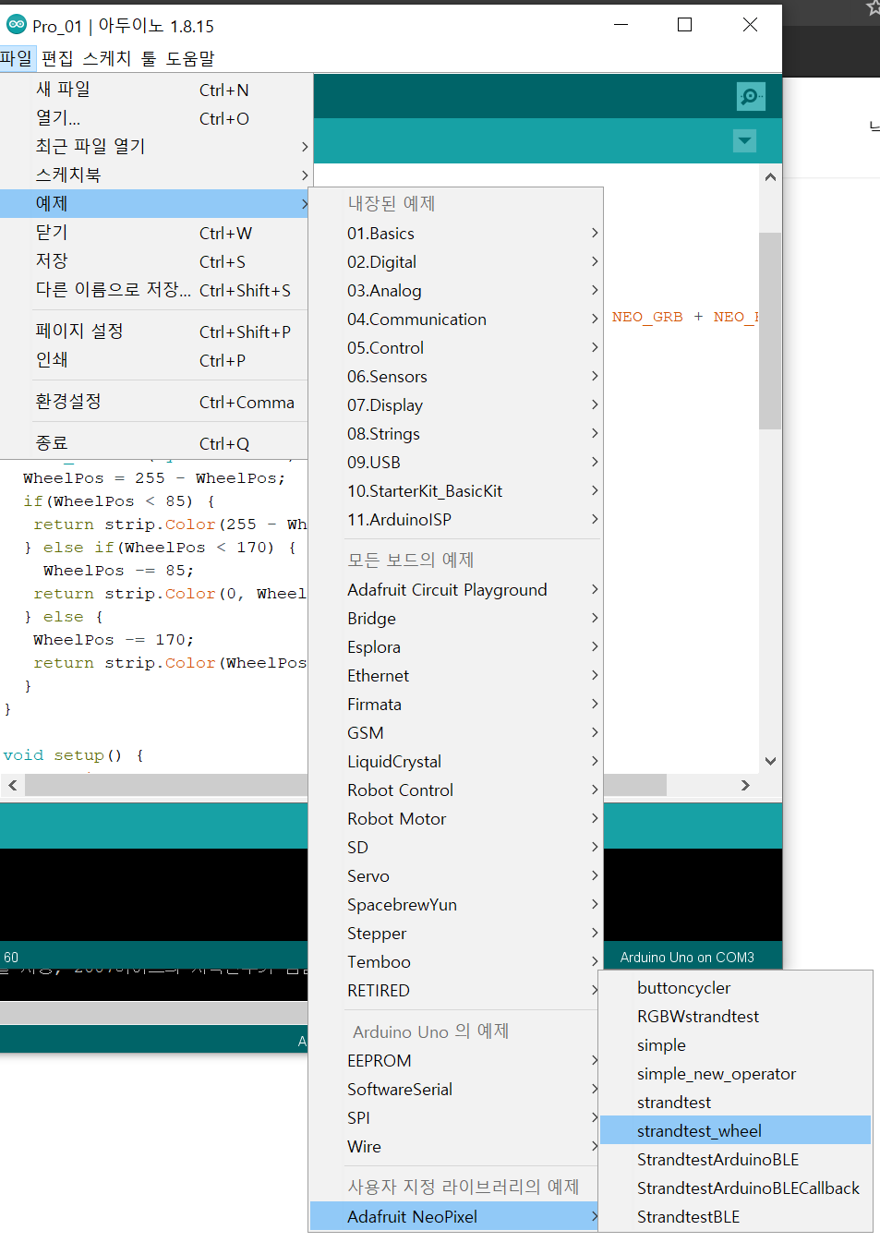880x1242 pixels.
Task: Expand 03.Analog examples
Action: pyautogui.click(x=456, y=291)
